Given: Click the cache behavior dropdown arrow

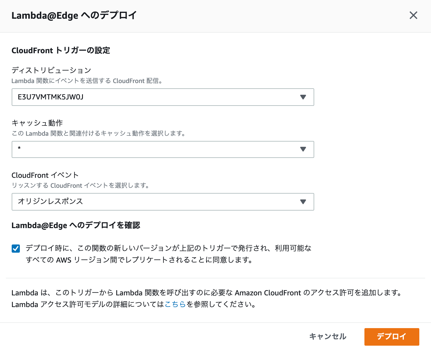Looking at the screenshot, I should coord(303,149).
